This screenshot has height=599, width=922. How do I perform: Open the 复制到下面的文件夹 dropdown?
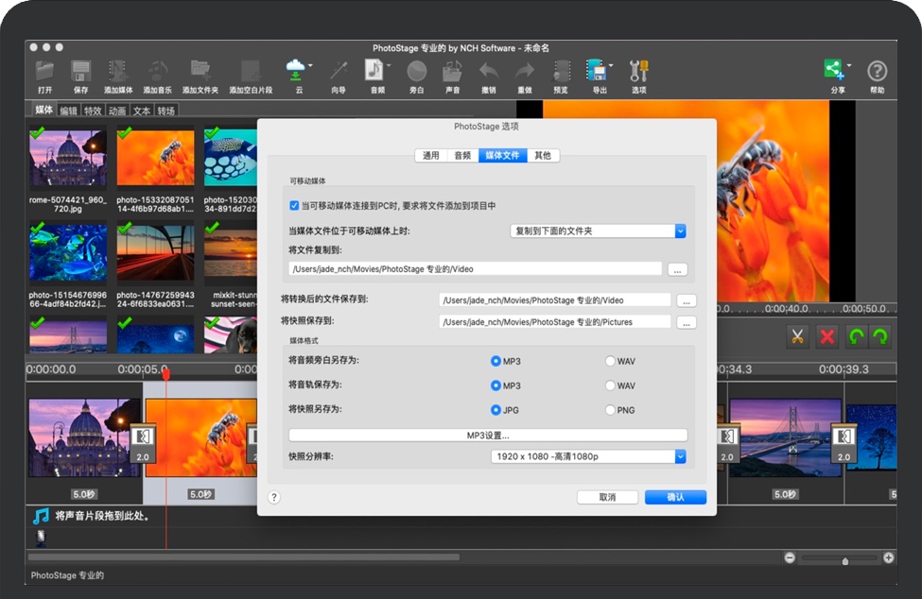pyautogui.click(x=679, y=231)
